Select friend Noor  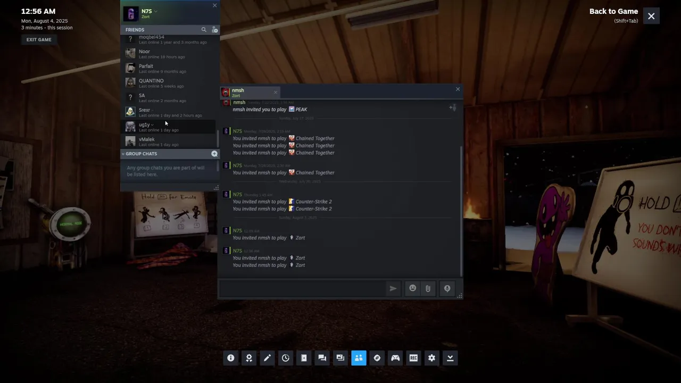click(169, 54)
